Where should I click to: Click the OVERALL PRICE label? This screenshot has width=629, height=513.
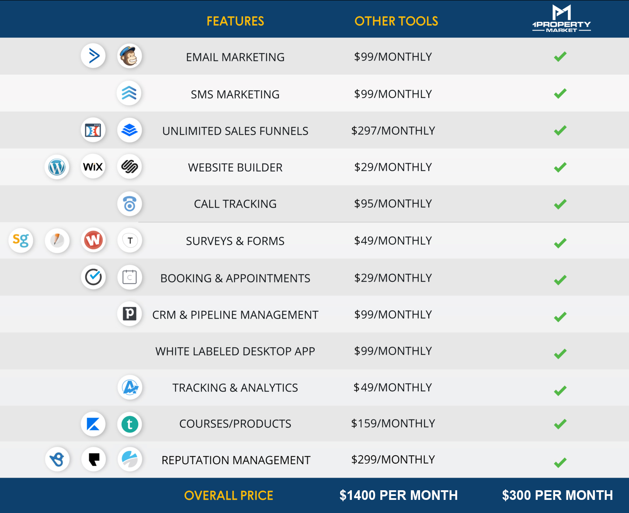point(229,496)
